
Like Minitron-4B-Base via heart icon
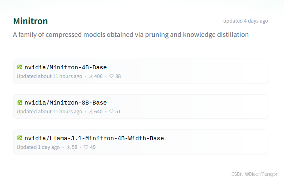111,76
